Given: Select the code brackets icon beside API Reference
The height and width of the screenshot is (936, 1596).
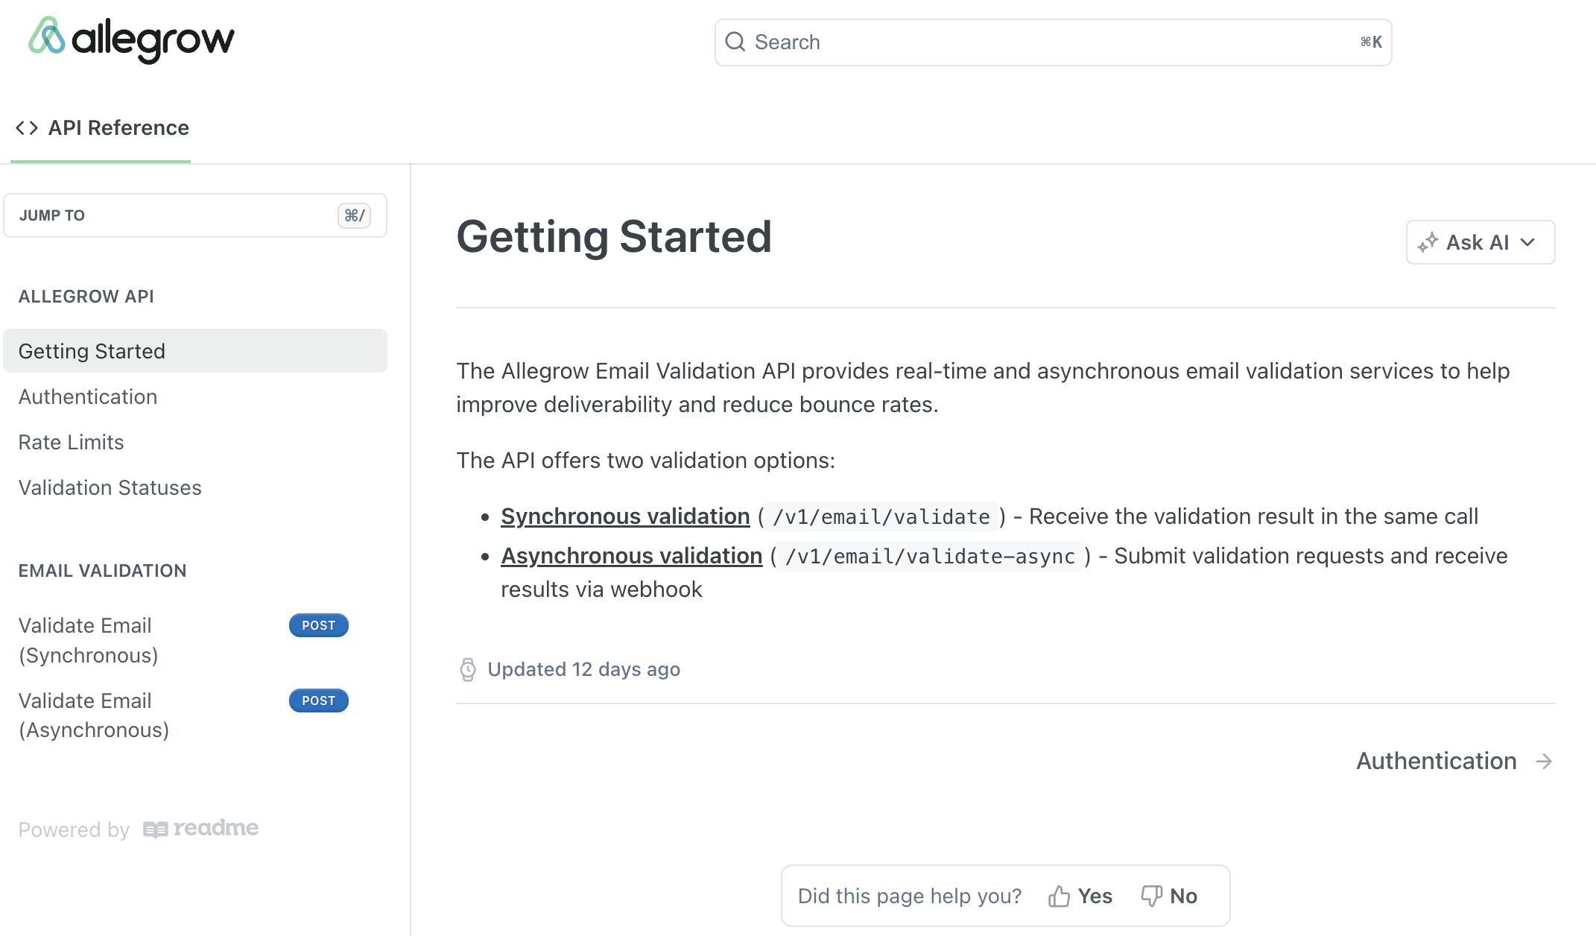Looking at the screenshot, I should (27, 128).
